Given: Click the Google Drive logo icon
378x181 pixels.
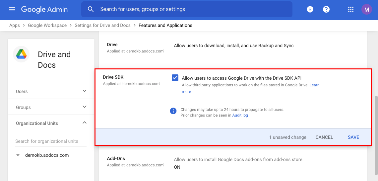Looking at the screenshot, I should click(x=22, y=54).
